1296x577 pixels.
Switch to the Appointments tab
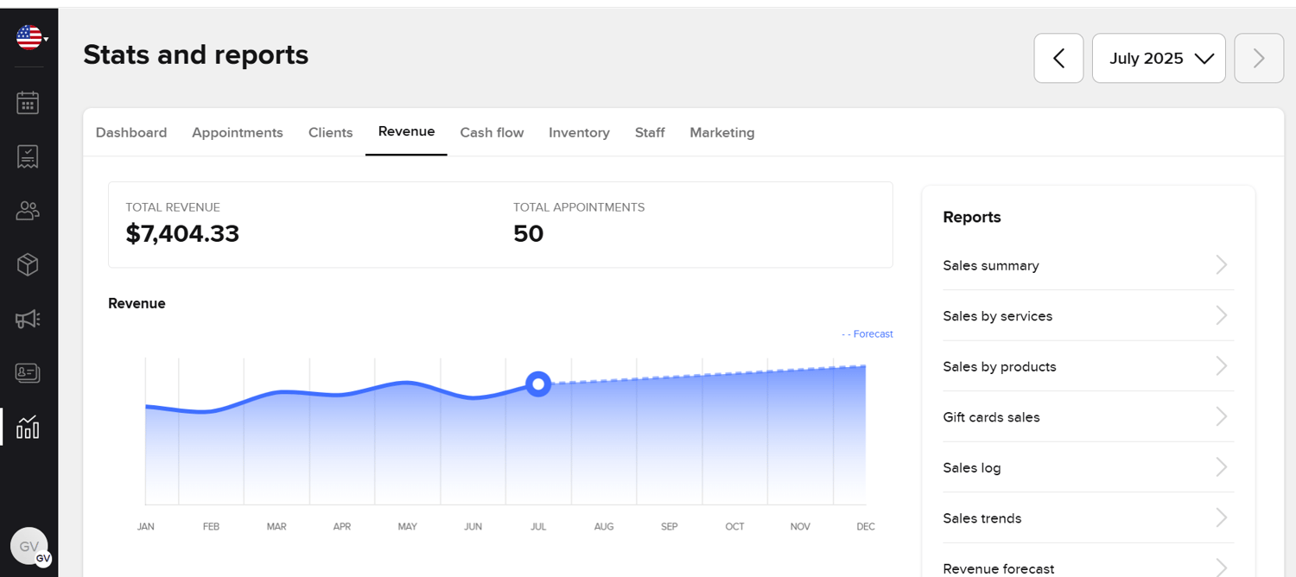click(238, 133)
